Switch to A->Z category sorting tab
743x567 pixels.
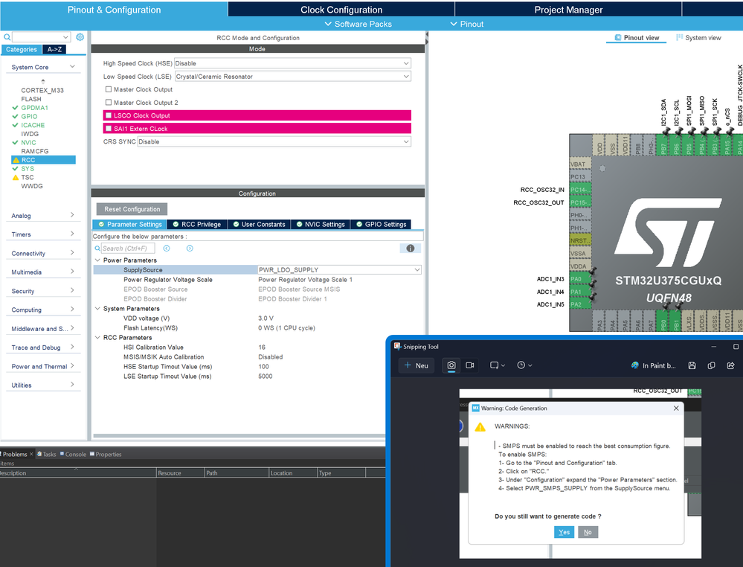(54, 49)
